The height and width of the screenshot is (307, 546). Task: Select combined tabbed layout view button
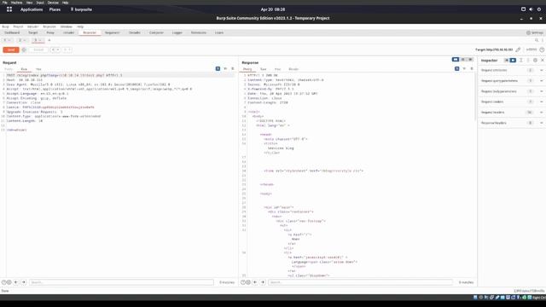(470, 60)
